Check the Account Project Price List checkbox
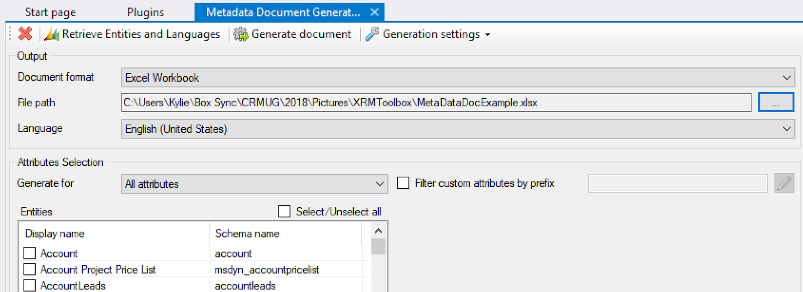 click(x=30, y=269)
